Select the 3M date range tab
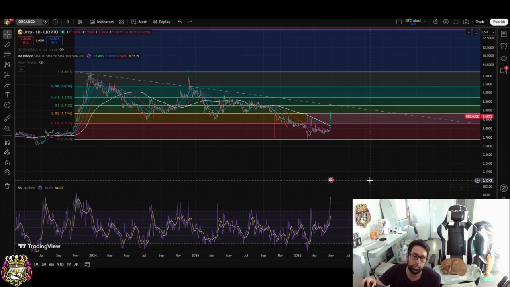The width and height of the screenshot is (510, 287). click(x=43, y=264)
